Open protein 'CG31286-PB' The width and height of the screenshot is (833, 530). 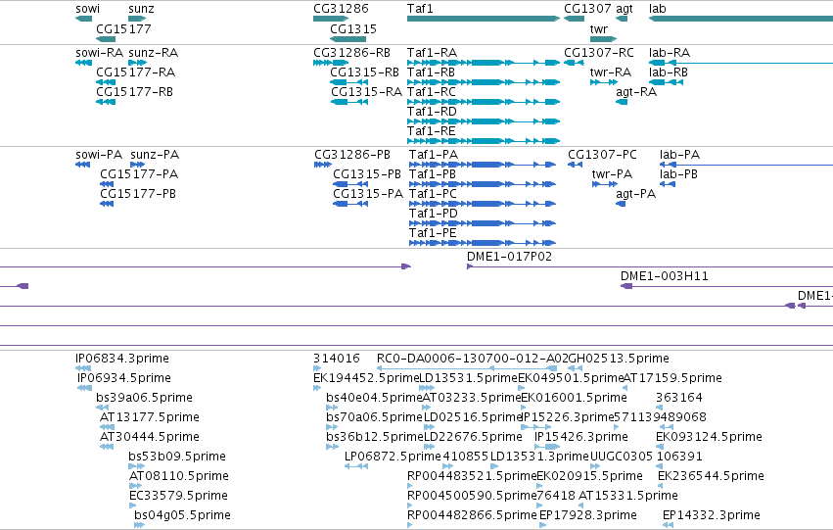[352, 155]
